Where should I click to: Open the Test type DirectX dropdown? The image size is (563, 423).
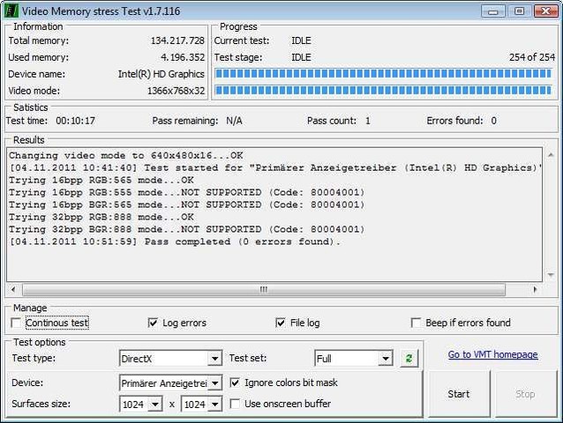214,359
